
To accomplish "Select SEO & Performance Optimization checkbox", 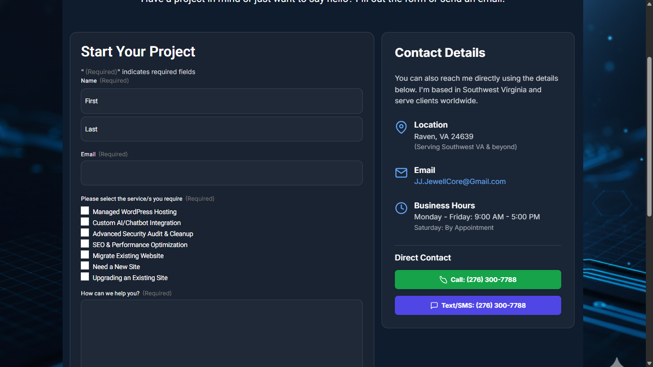I will point(85,244).
